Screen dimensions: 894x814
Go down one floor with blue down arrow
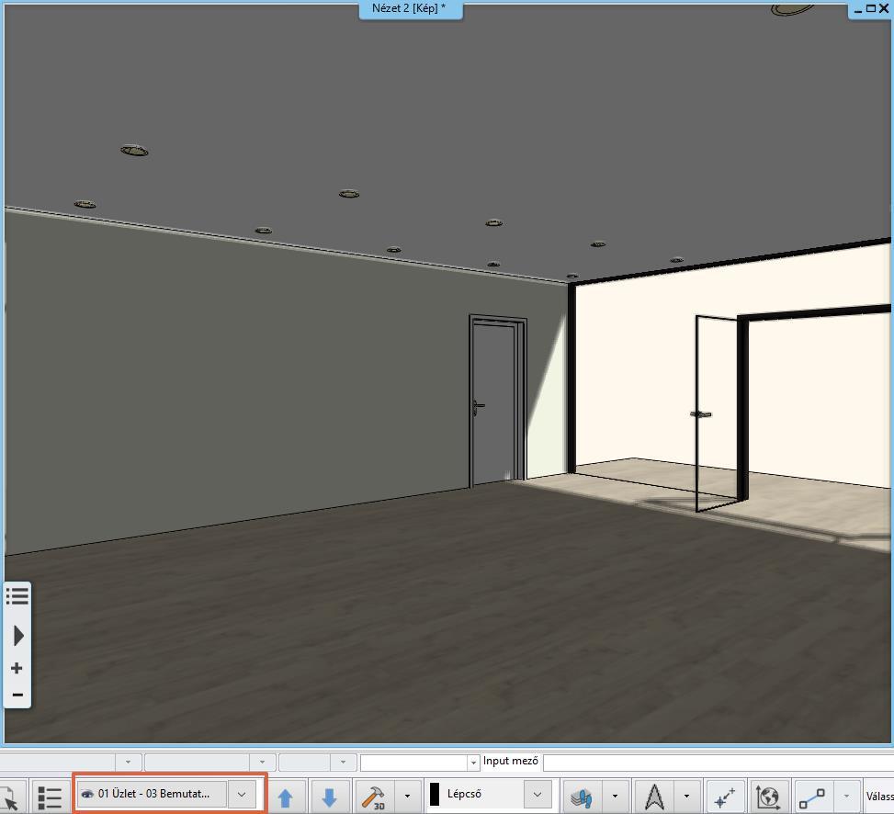coord(329,797)
